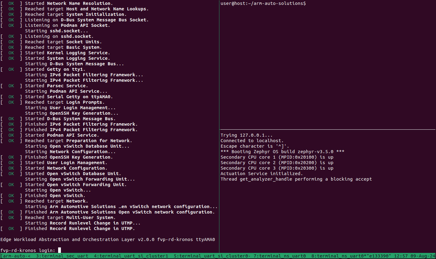Click the date 09-Aug-24 in status bar

point(423,256)
